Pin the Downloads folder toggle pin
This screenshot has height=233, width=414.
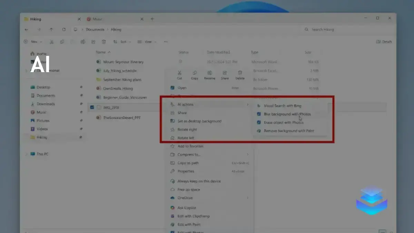pos(81,104)
